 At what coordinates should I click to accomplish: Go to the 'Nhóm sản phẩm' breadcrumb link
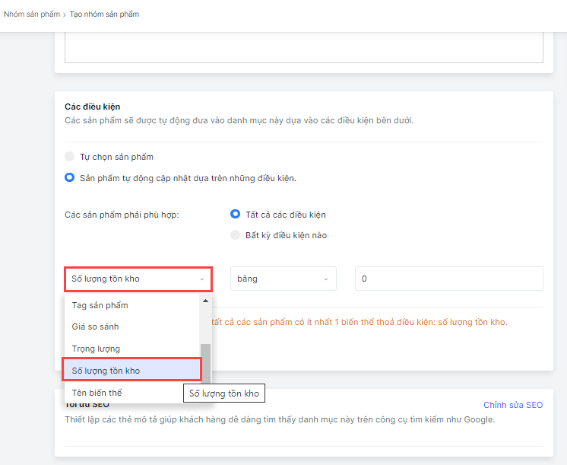[32, 14]
